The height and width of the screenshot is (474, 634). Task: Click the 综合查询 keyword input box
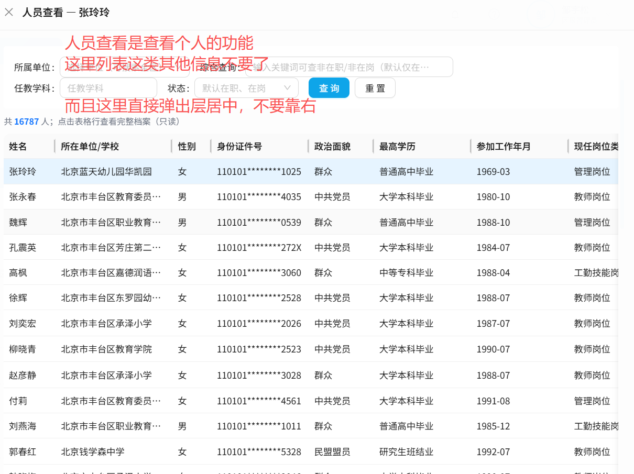tap(348, 67)
